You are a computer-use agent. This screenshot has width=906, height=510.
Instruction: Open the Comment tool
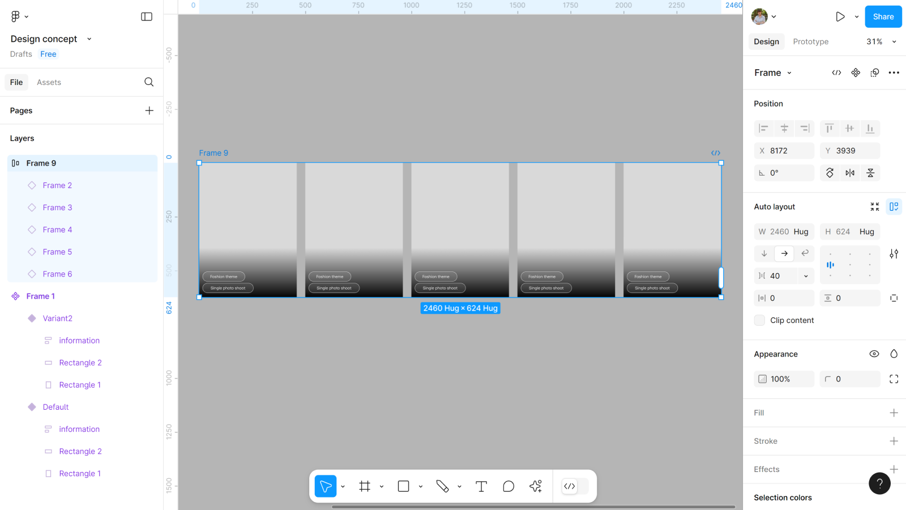(x=508, y=486)
